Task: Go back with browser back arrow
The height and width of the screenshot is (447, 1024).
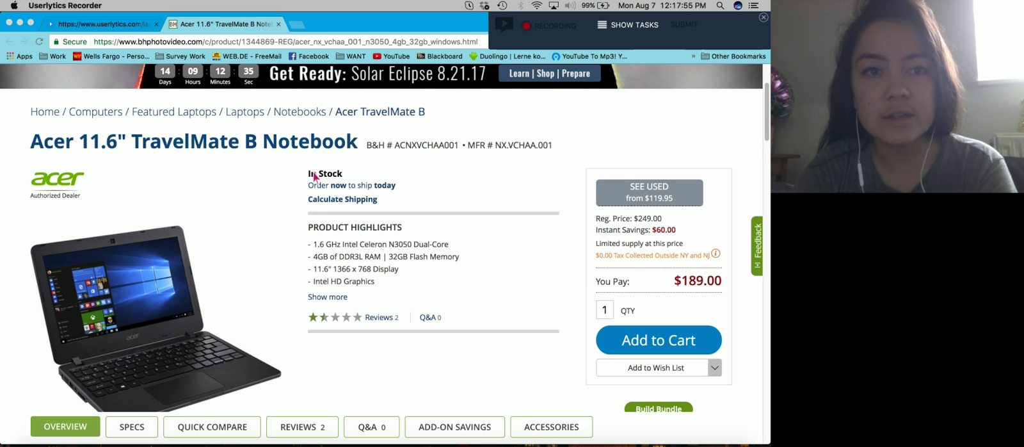Action: coord(10,41)
